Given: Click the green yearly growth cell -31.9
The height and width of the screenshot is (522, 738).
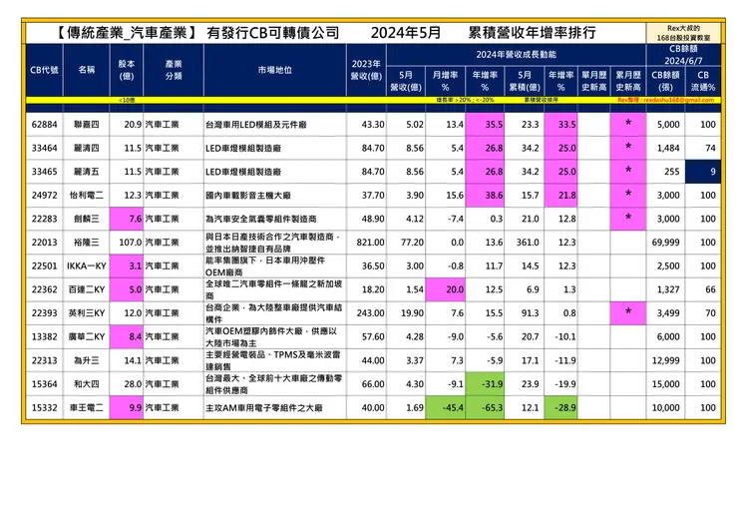Looking at the screenshot, I should coord(485,384).
